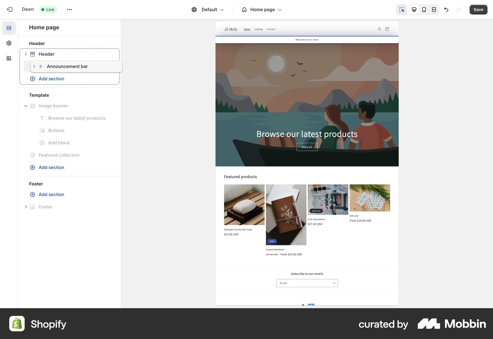Open the App embeds panel in sidebar
The image size is (493, 339).
click(x=9, y=58)
